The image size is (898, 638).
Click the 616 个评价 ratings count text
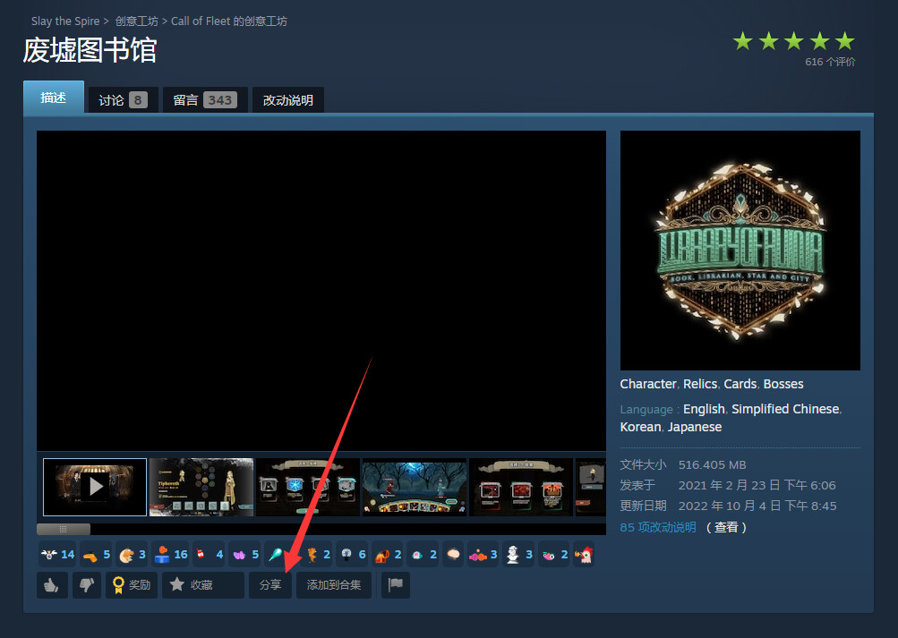point(830,62)
